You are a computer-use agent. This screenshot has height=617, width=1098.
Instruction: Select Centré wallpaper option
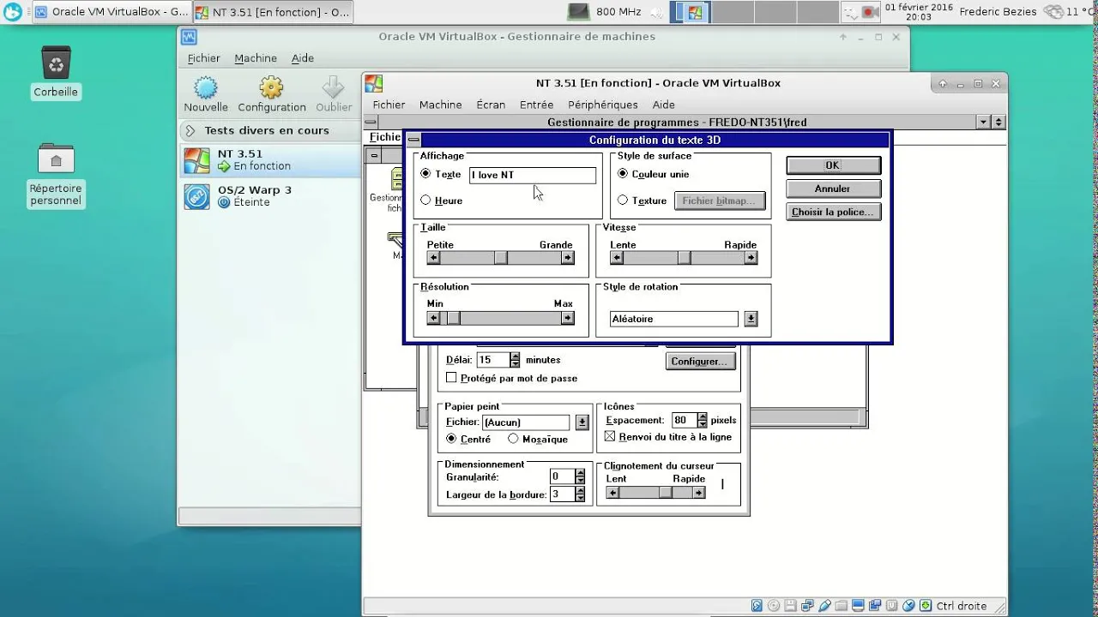(x=451, y=439)
